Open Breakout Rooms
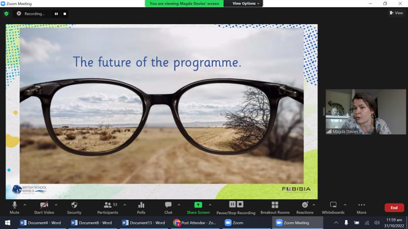This screenshot has width=408, height=229. tap(275, 208)
